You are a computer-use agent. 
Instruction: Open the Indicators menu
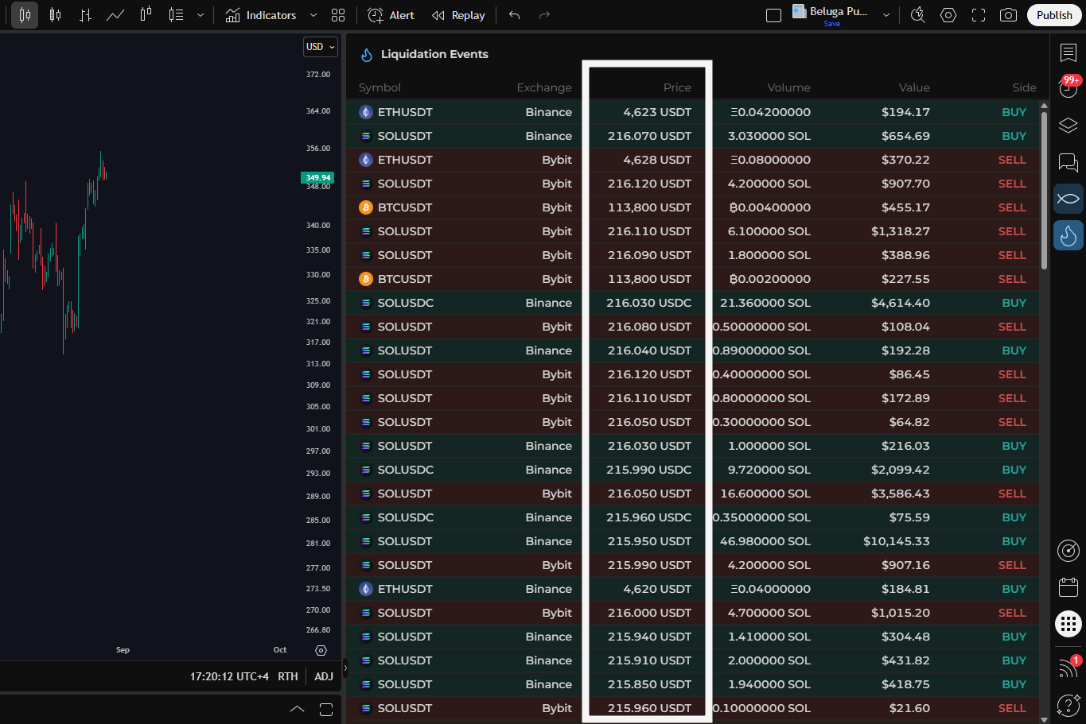261,15
